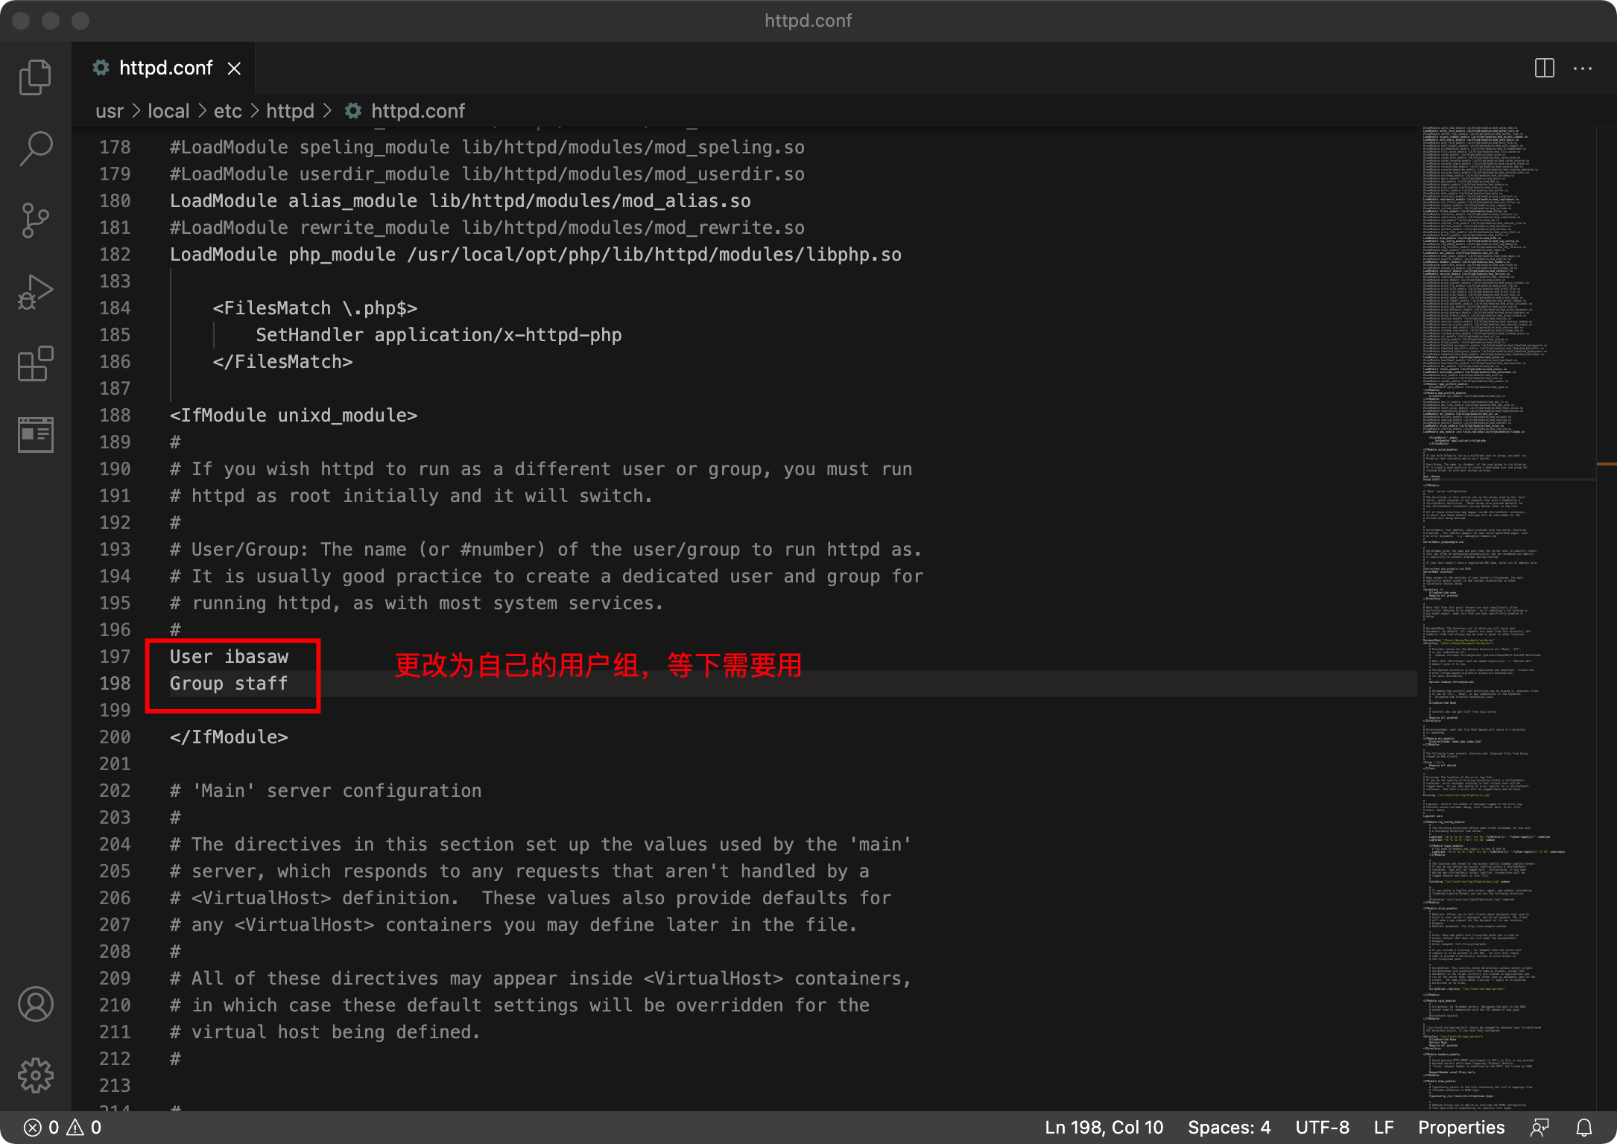Open the Source Control view
Screen dimensions: 1617x1144
[35, 220]
